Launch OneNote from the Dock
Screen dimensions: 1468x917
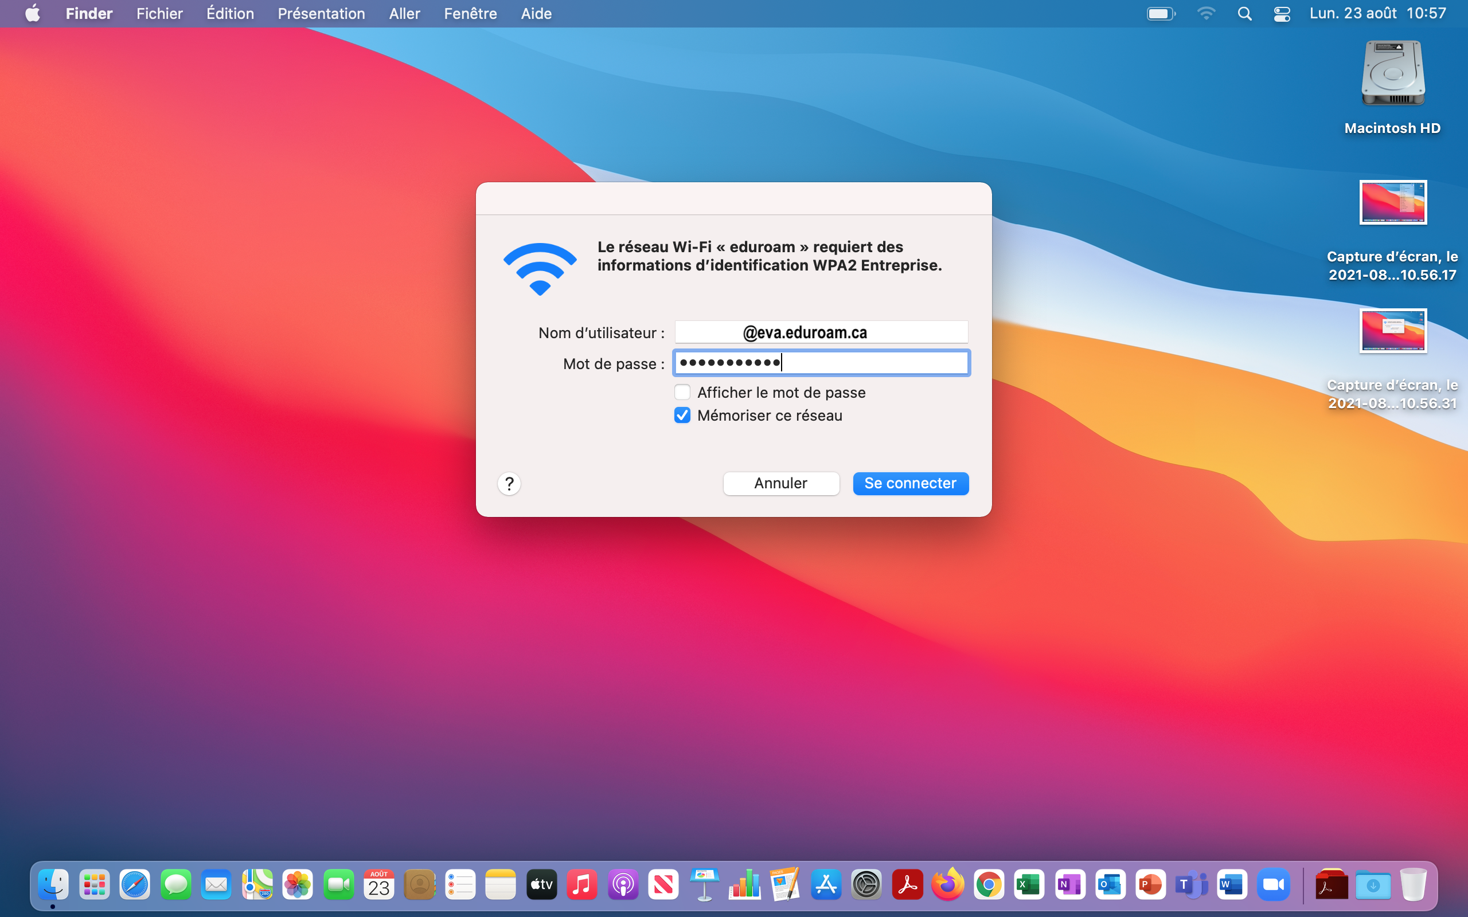(x=1070, y=885)
